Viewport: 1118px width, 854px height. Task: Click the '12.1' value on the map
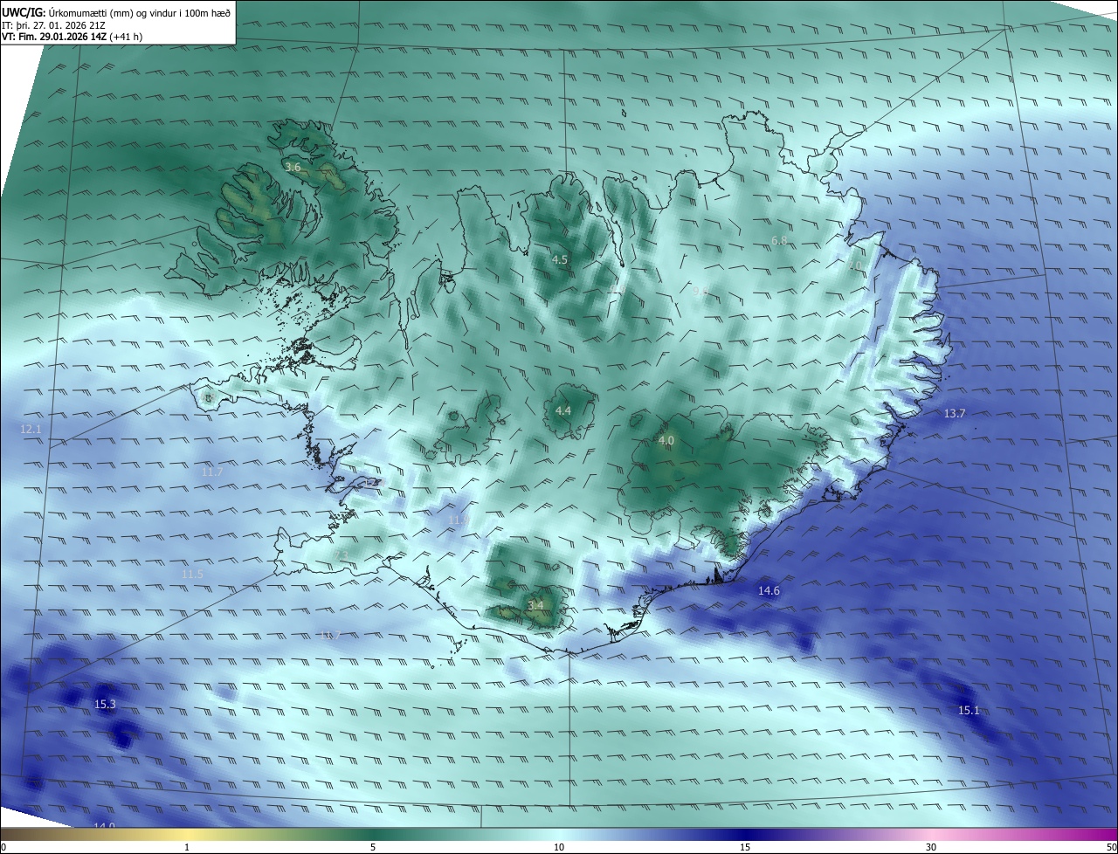pos(31,429)
